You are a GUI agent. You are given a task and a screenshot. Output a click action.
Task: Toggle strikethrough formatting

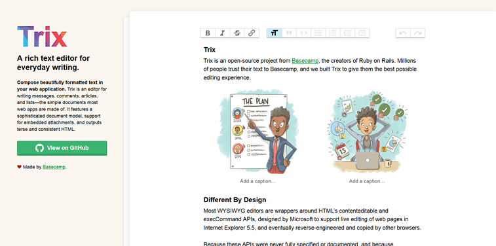[237, 33]
